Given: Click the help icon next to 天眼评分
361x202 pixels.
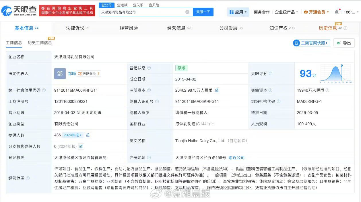Looking at the screenshot, I should coord(271,74).
